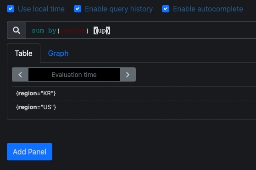Viewport: 256px width, 170px height.
Task: Click the Enable query history label
Action: pos(119,9)
